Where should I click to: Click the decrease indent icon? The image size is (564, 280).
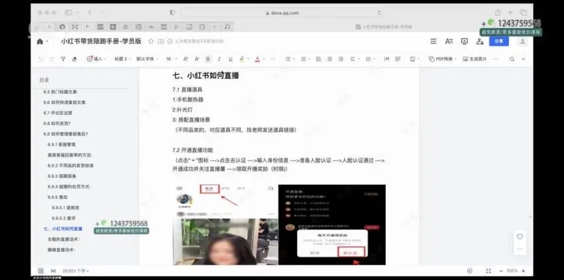pyautogui.click(x=329, y=59)
